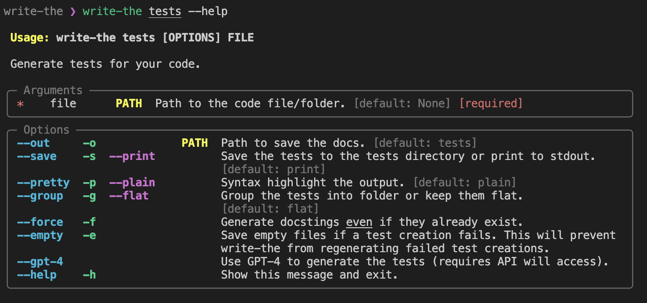The image size is (647, 303).
Task: Click the --print flag text
Action: click(132, 156)
